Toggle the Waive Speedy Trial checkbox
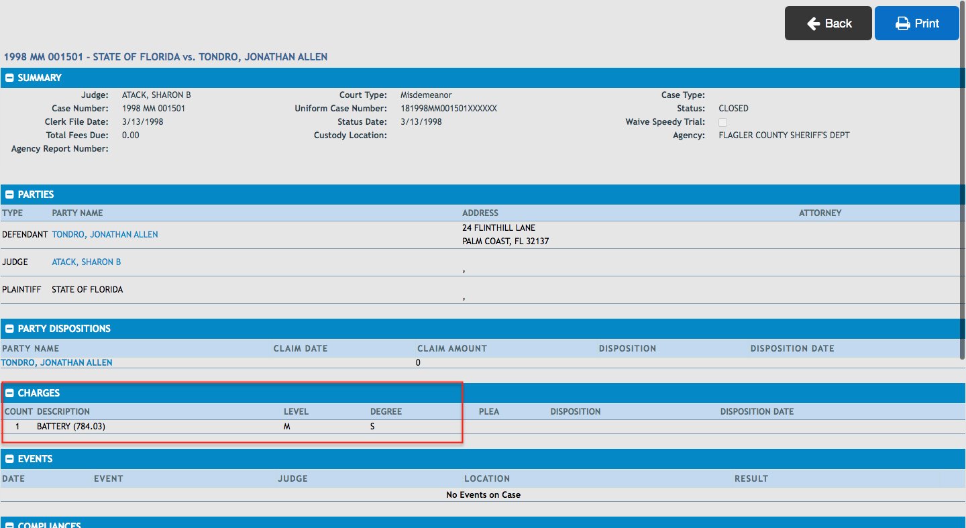The width and height of the screenshot is (966, 528). click(x=722, y=122)
